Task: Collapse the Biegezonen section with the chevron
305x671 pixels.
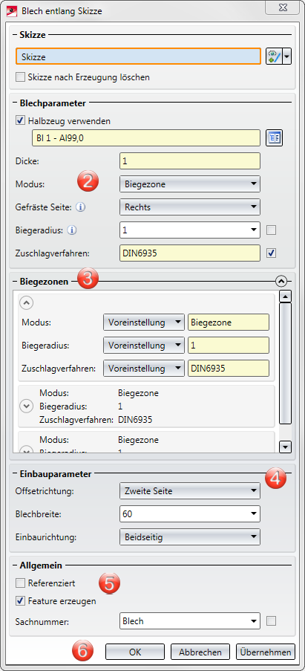Action: pos(281,281)
